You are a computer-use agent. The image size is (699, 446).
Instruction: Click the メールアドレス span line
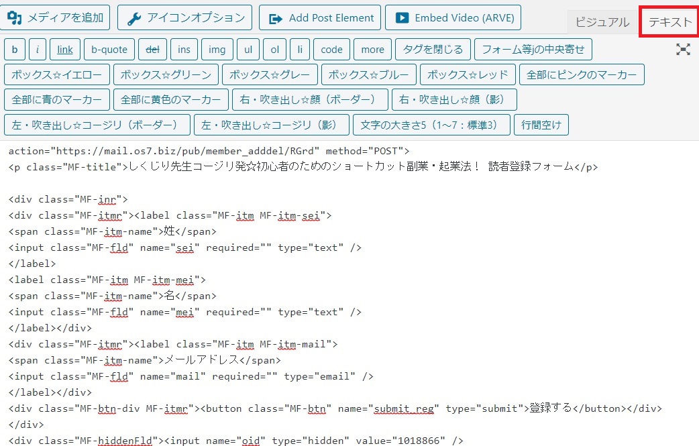tap(144, 360)
